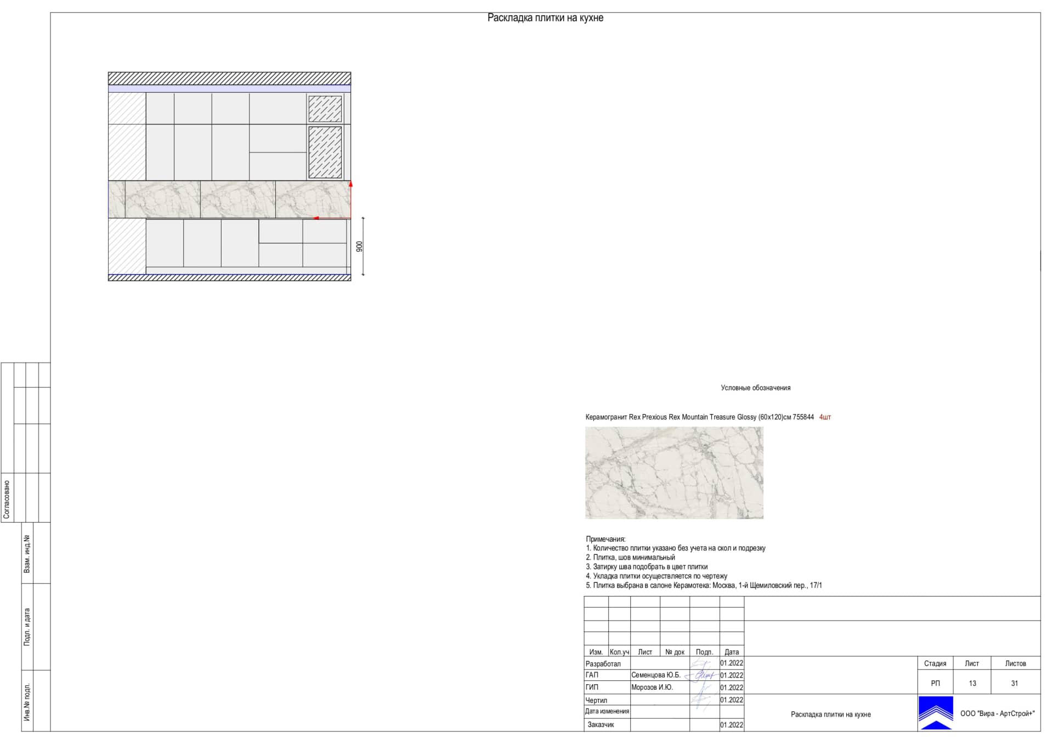Click note 5 about Керамотека salon

(704, 586)
